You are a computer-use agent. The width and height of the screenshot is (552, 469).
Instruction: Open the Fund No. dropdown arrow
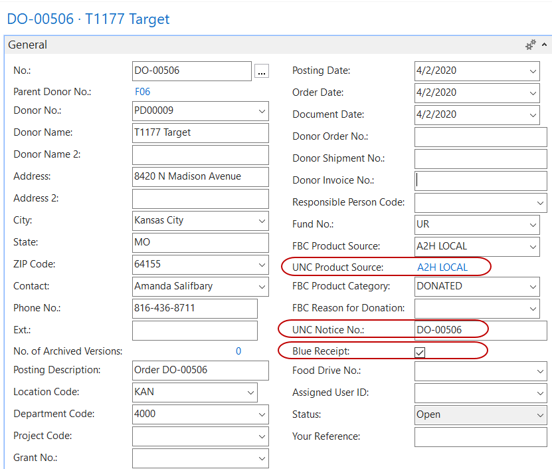pyautogui.click(x=533, y=225)
